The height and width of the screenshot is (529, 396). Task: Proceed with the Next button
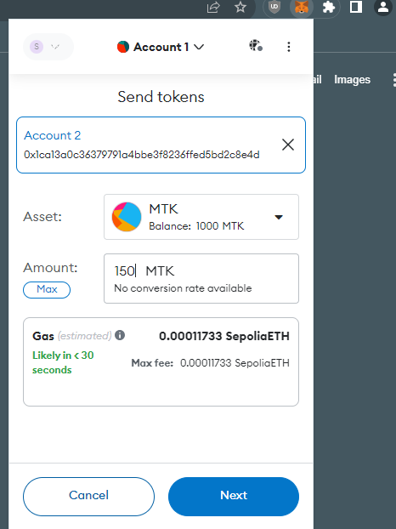tap(234, 497)
